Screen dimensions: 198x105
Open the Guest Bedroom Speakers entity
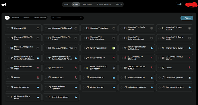pos(61,87)
